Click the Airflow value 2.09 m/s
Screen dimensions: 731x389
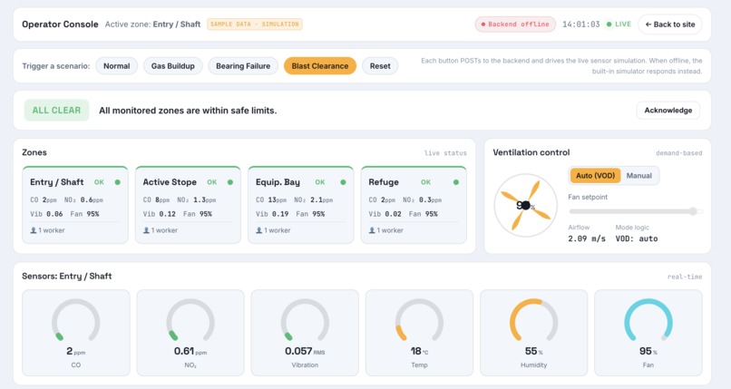coord(587,238)
